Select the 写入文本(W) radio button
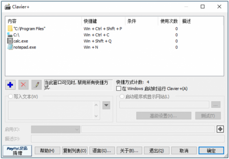 click(11, 96)
